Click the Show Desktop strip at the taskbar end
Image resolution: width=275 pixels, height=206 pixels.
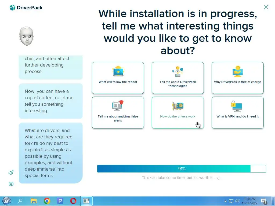(x=273, y=201)
